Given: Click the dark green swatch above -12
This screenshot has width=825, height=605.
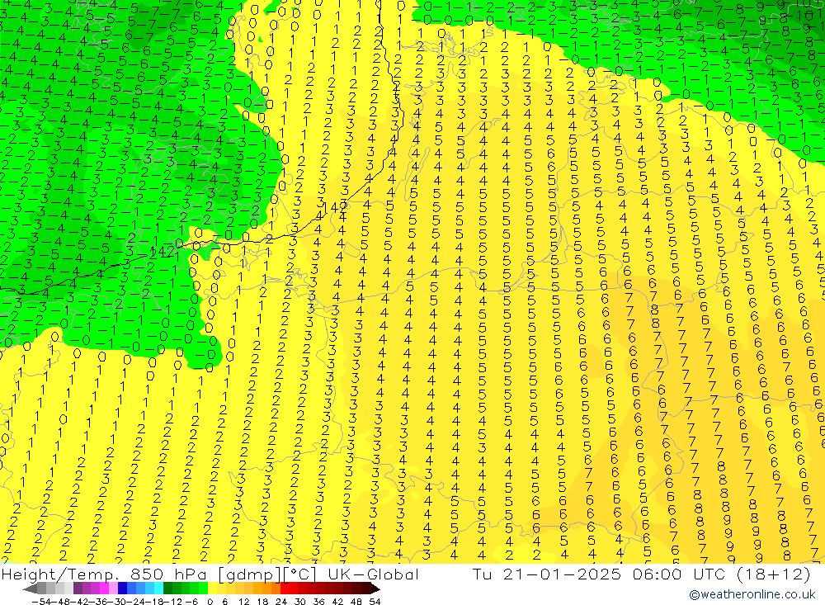Looking at the screenshot, I should [167, 588].
